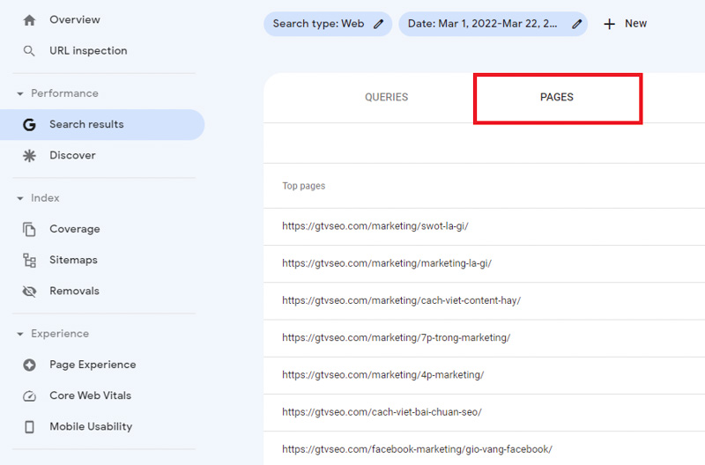Select the 4p-marketing page row
Image resolution: width=705 pixels, height=465 pixels.
click(484, 375)
